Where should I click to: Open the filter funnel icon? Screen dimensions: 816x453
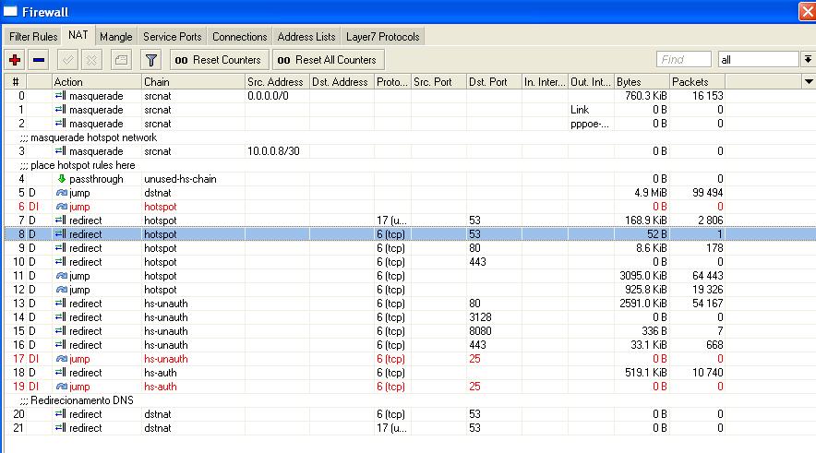[150, 60]
